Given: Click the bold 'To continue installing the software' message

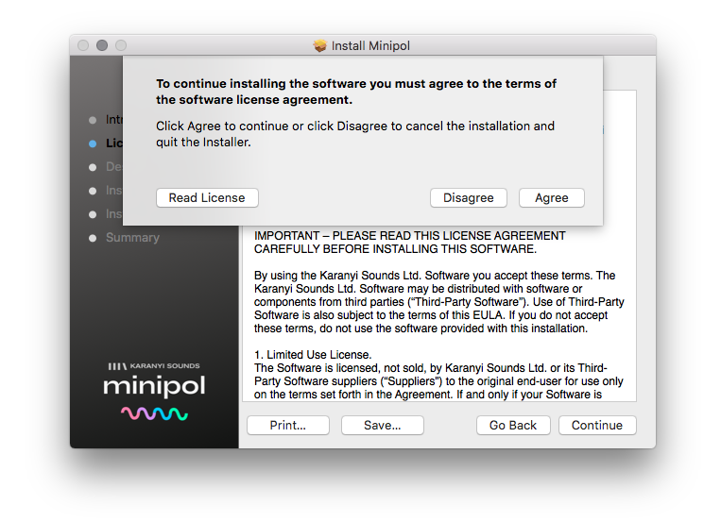Looking at the screenshot, I should pyautogui.click(x=356, y=92).
